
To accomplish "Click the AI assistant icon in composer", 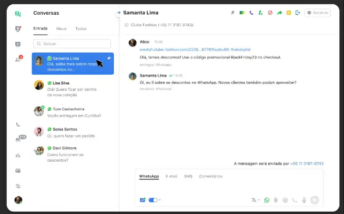I will [142, 200].
